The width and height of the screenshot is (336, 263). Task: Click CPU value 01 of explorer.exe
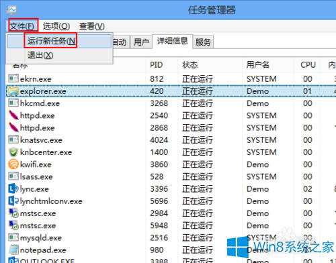(308, 91)
